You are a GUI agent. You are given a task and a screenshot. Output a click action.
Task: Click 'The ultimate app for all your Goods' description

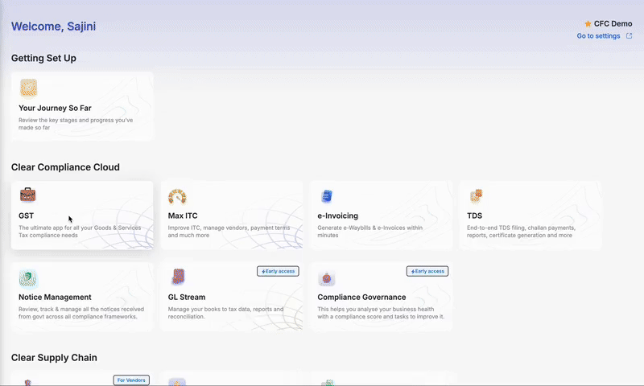coord(80,232)
